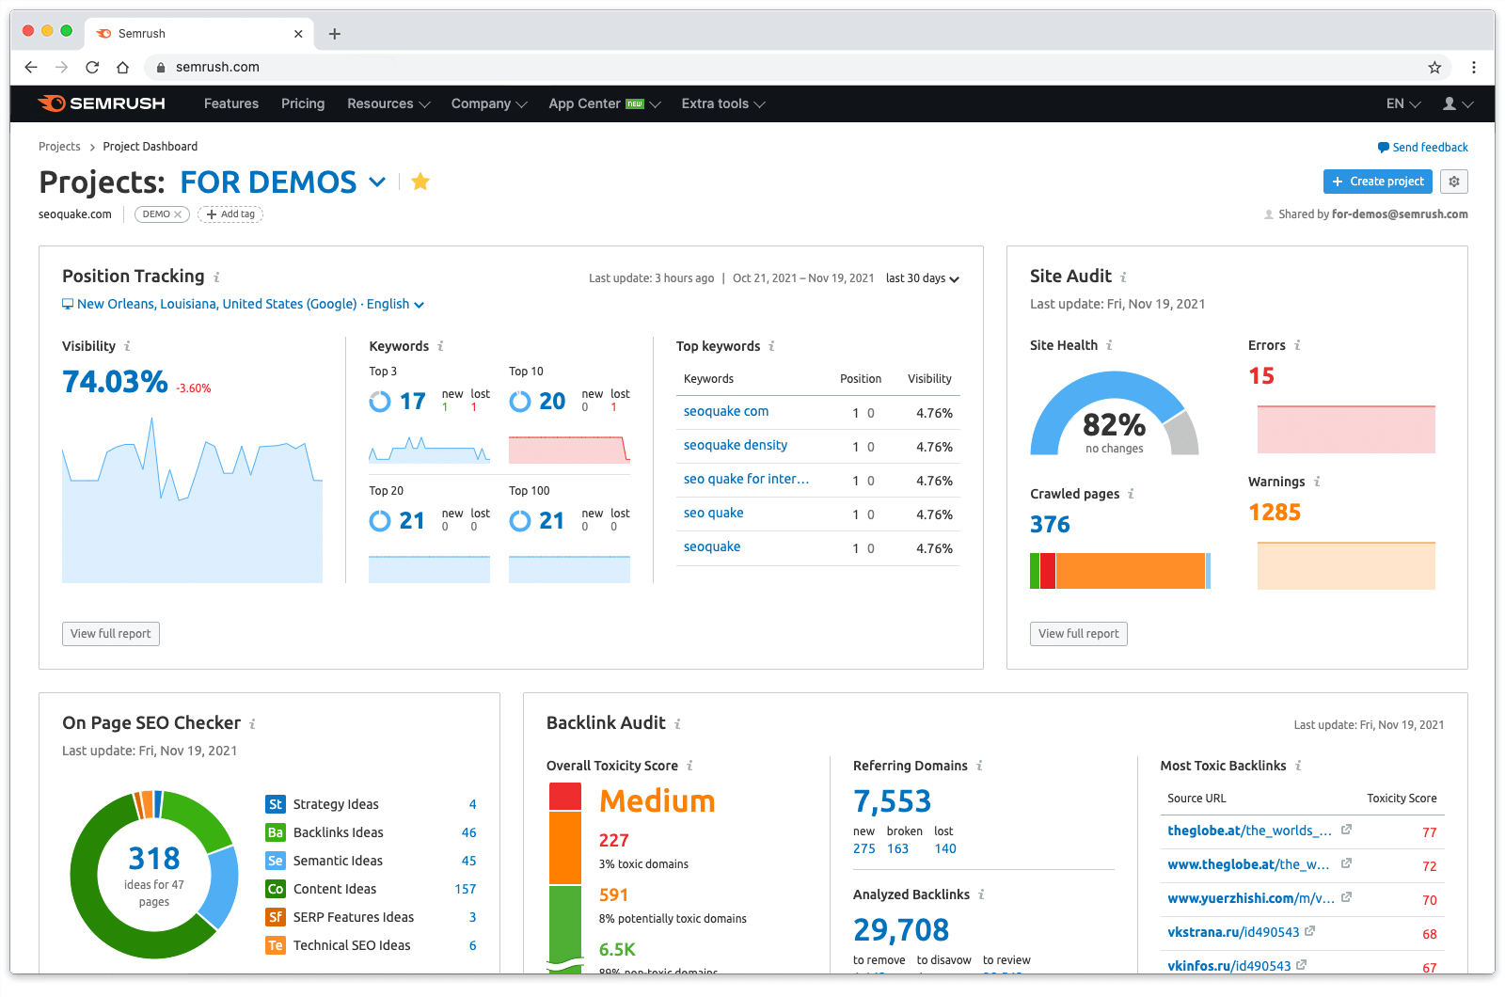This screenshot has width=1505, height=997.
Task: Open the Resources menu
Action: 388,103
